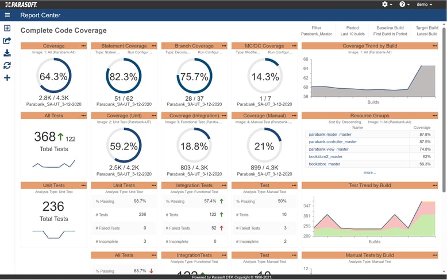
Task: Click the All Tests sparkline trend
Action: pos(53,164)
